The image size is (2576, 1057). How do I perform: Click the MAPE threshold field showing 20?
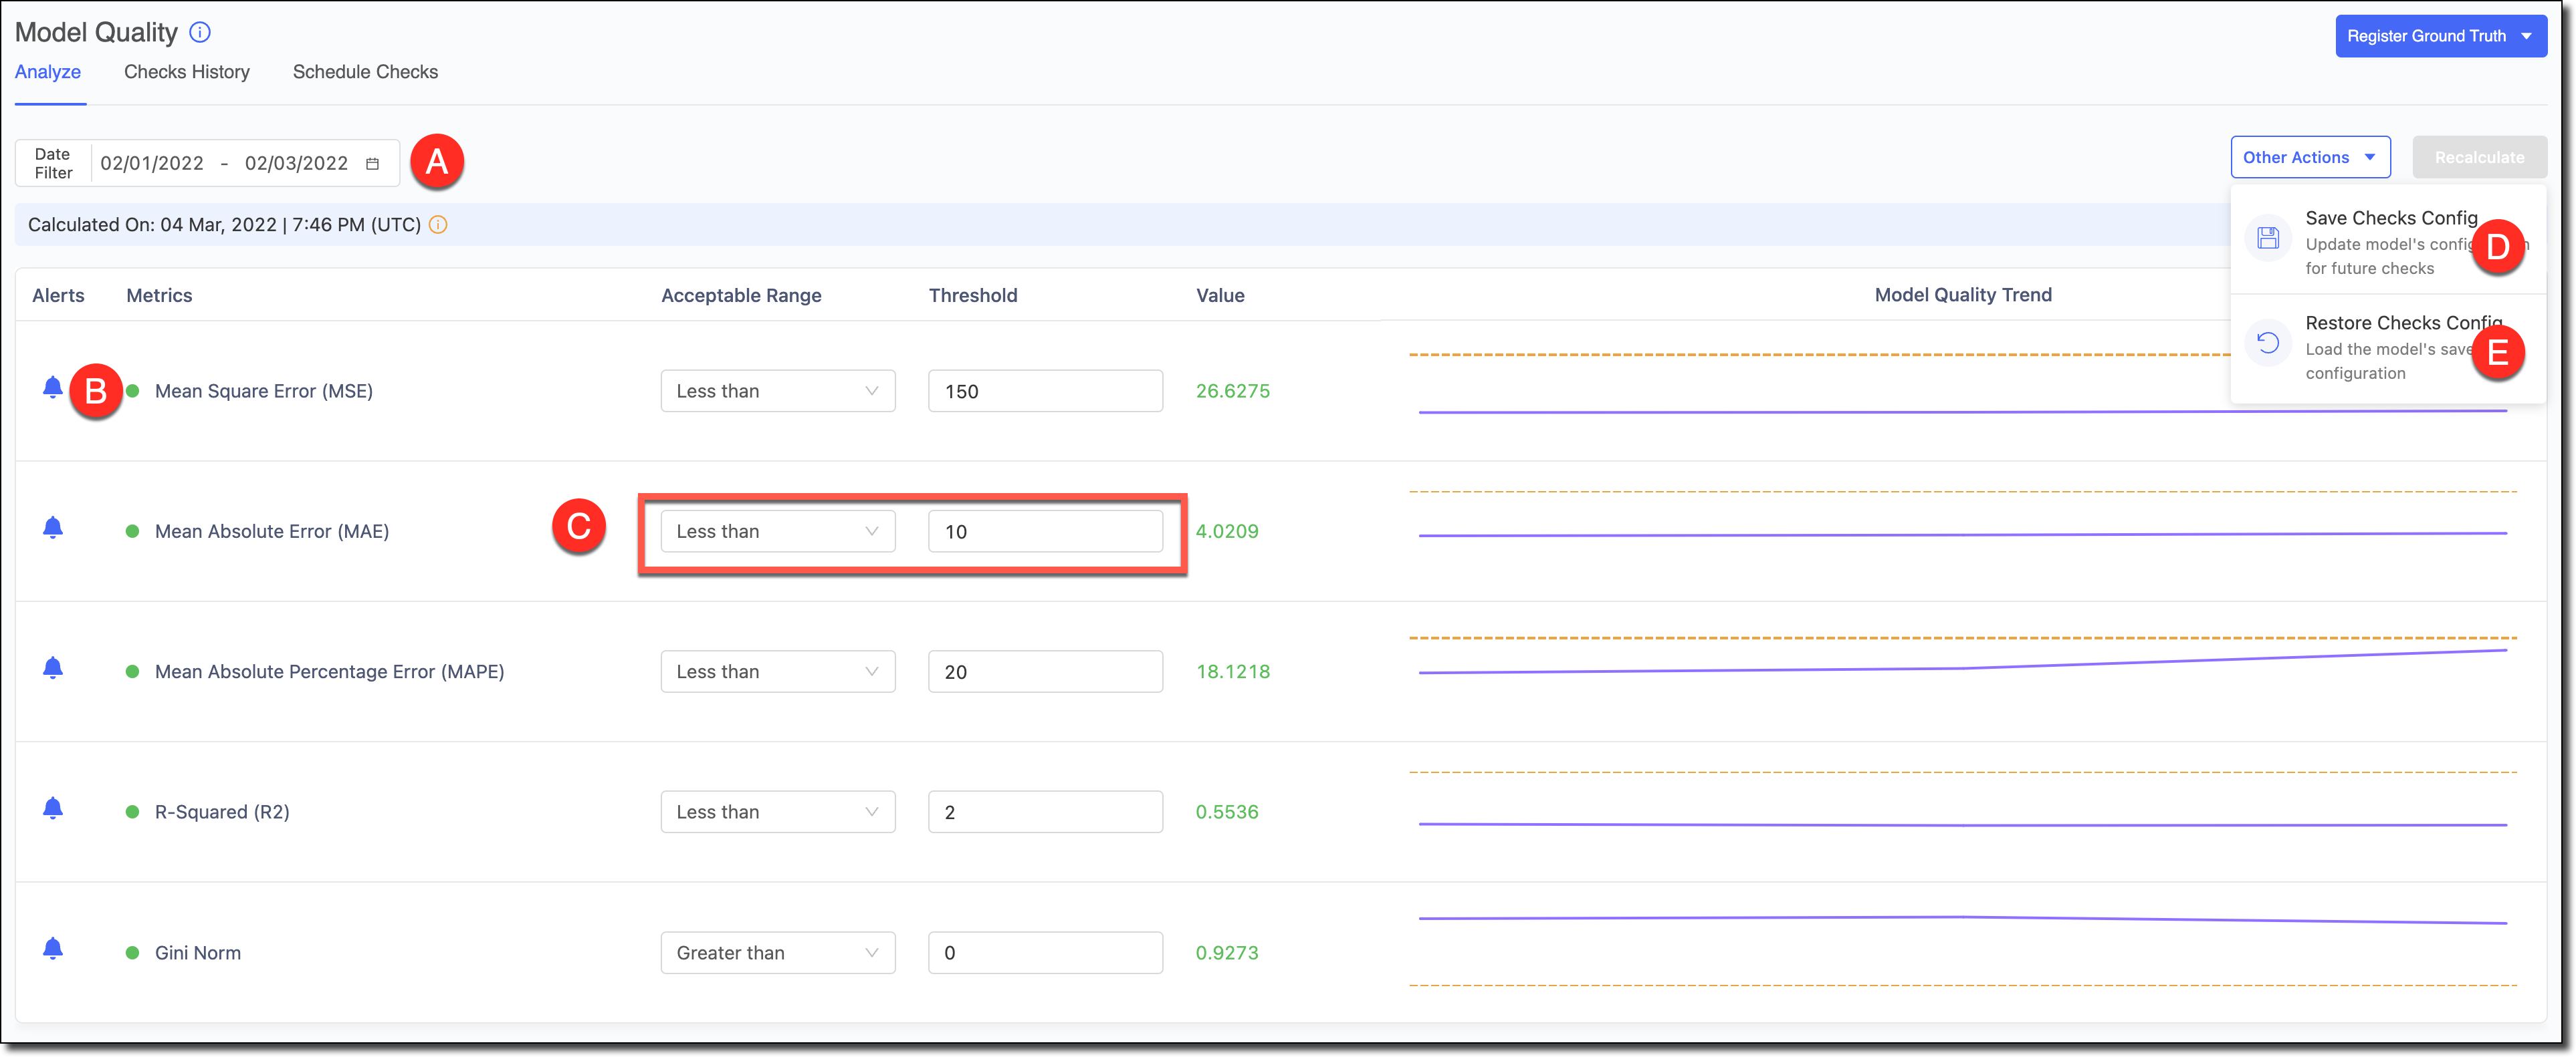point(1045,671)
